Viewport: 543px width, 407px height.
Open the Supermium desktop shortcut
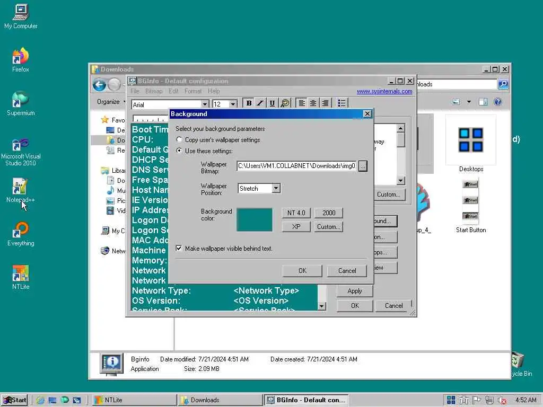pos(21,103)
